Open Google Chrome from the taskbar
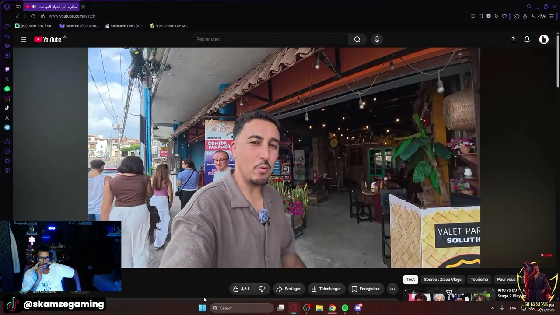This screenshot has width=560, height=315. 332,308
